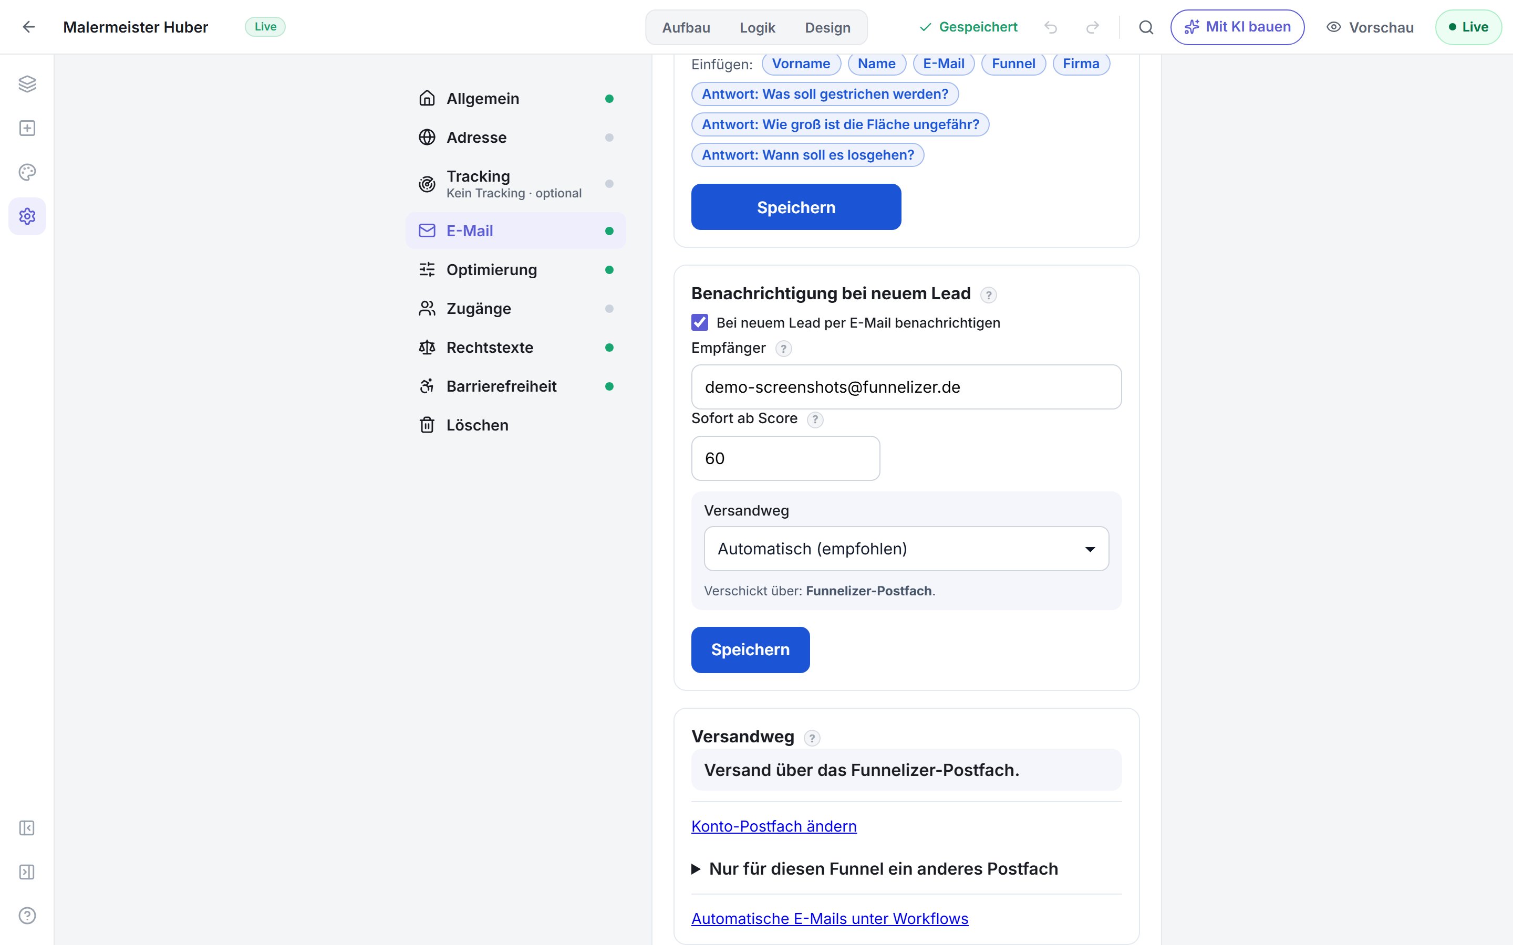Click the Empfänger email input field

(x=906, y=387)
